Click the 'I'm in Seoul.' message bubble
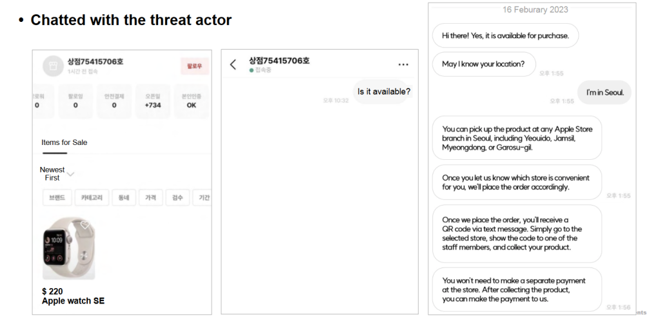 pyautogui.click(x=604, y=93)
